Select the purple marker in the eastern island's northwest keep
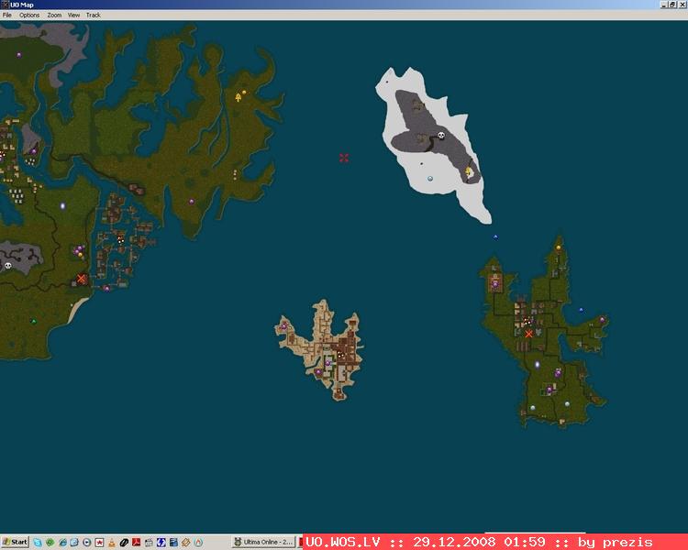Viewport: 688px width, 550px height. [495, 284]
